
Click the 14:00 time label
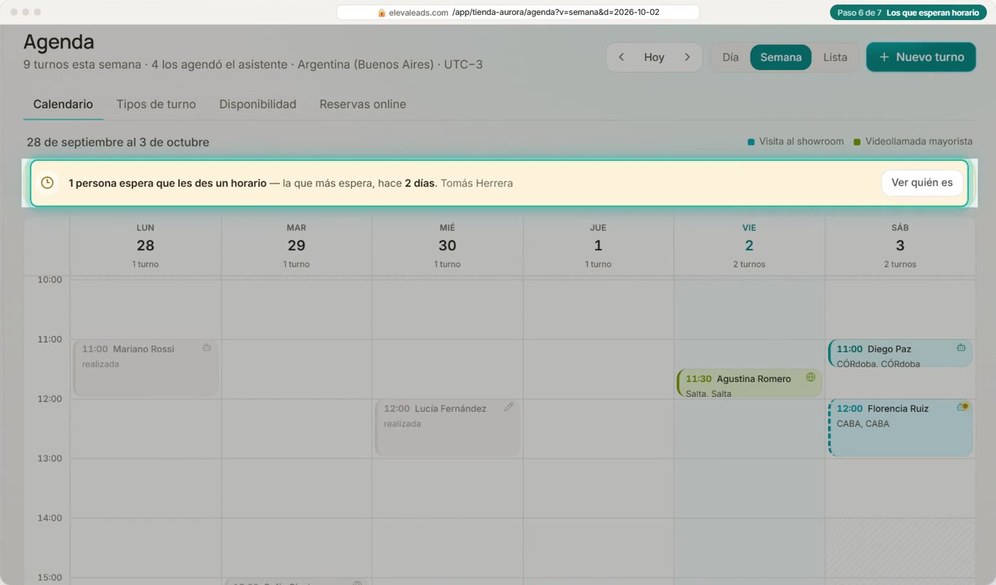tap(50, 518)
